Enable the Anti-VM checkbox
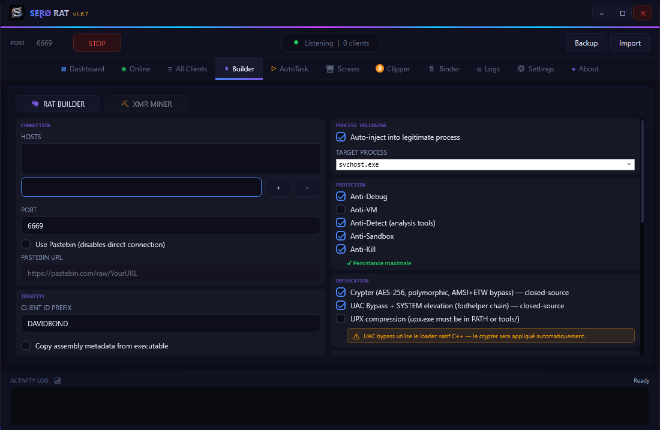Image resolution: width=660 pixels, height=430 pixels. pyautogui.click(x=341, y=209)
